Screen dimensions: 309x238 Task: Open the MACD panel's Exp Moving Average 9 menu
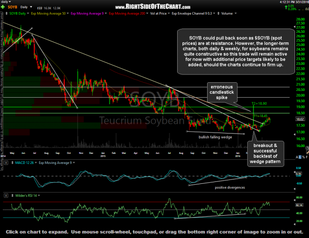74,163
